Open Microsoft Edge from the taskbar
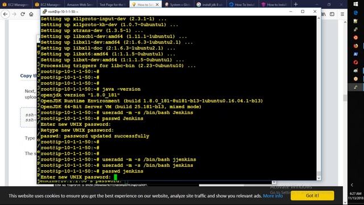 [x=355, y=13]
